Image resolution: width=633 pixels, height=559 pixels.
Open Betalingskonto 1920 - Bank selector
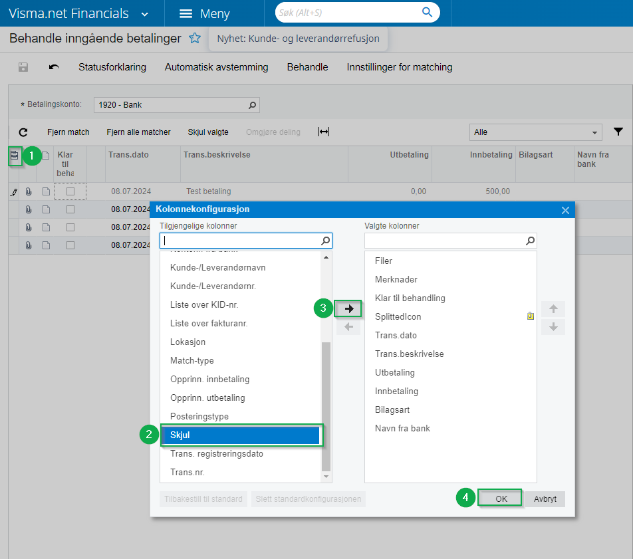click(176, 105)
